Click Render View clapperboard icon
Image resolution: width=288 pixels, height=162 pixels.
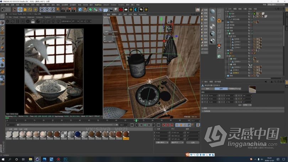pyautogui.click(x=63, y=10)
